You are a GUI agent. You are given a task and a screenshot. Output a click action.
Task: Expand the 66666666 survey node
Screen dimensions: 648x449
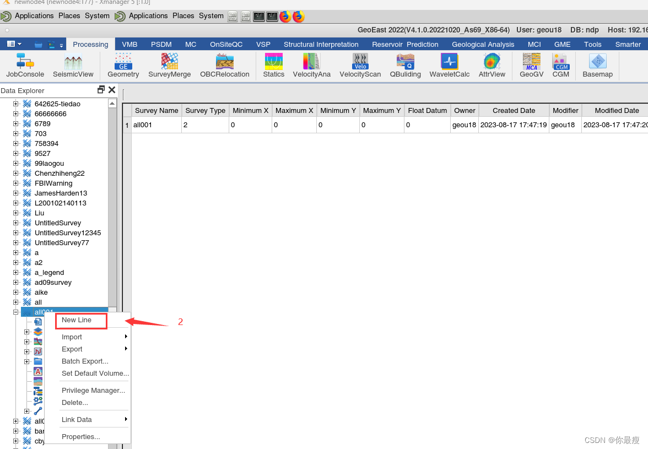15,113
